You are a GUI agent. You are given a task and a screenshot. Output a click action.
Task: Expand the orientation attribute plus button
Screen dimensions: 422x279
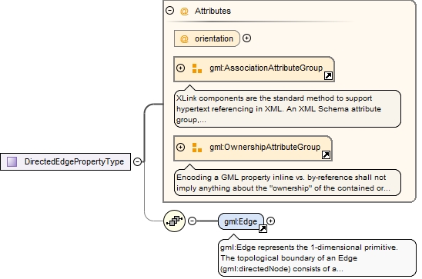click(x=246, y=38)
